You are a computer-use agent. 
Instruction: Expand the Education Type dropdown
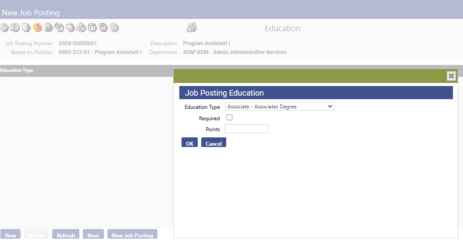pos(280,106)
